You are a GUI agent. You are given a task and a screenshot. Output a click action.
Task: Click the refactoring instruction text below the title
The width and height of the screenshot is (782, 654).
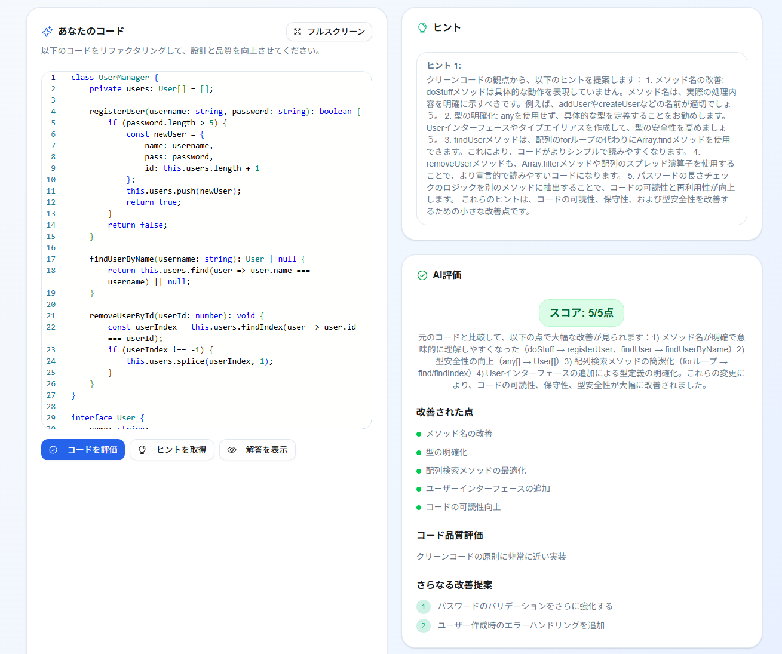tap(182, 51)
